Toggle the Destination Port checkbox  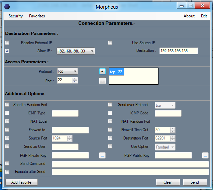tap(110, 138)
